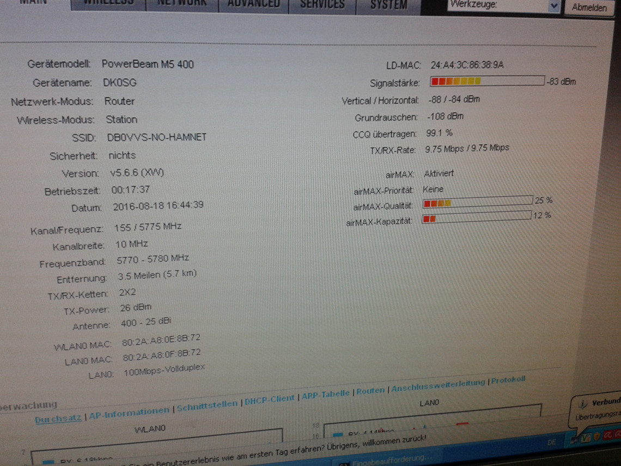Select the CCQ value '99.1 %'
The image size is (621, 466).
click(439, 133)
